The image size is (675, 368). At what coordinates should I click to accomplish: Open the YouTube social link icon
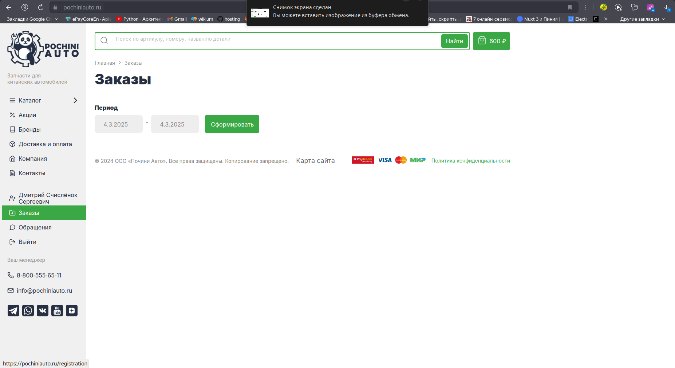pyautogui.click(x=57, y=311)
